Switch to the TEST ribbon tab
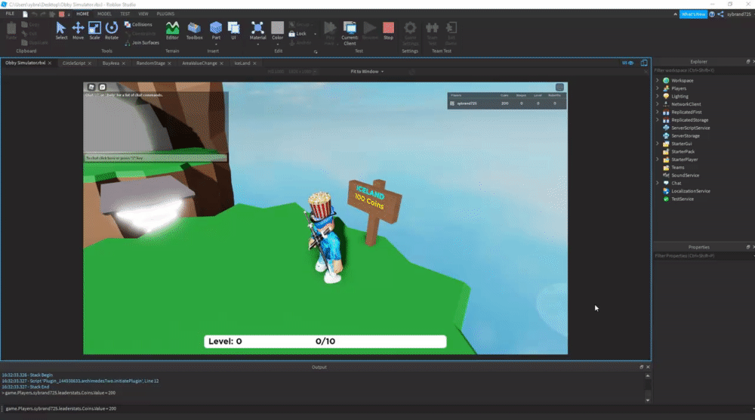Screen dimensions: 755x420 tap(125, 14)
